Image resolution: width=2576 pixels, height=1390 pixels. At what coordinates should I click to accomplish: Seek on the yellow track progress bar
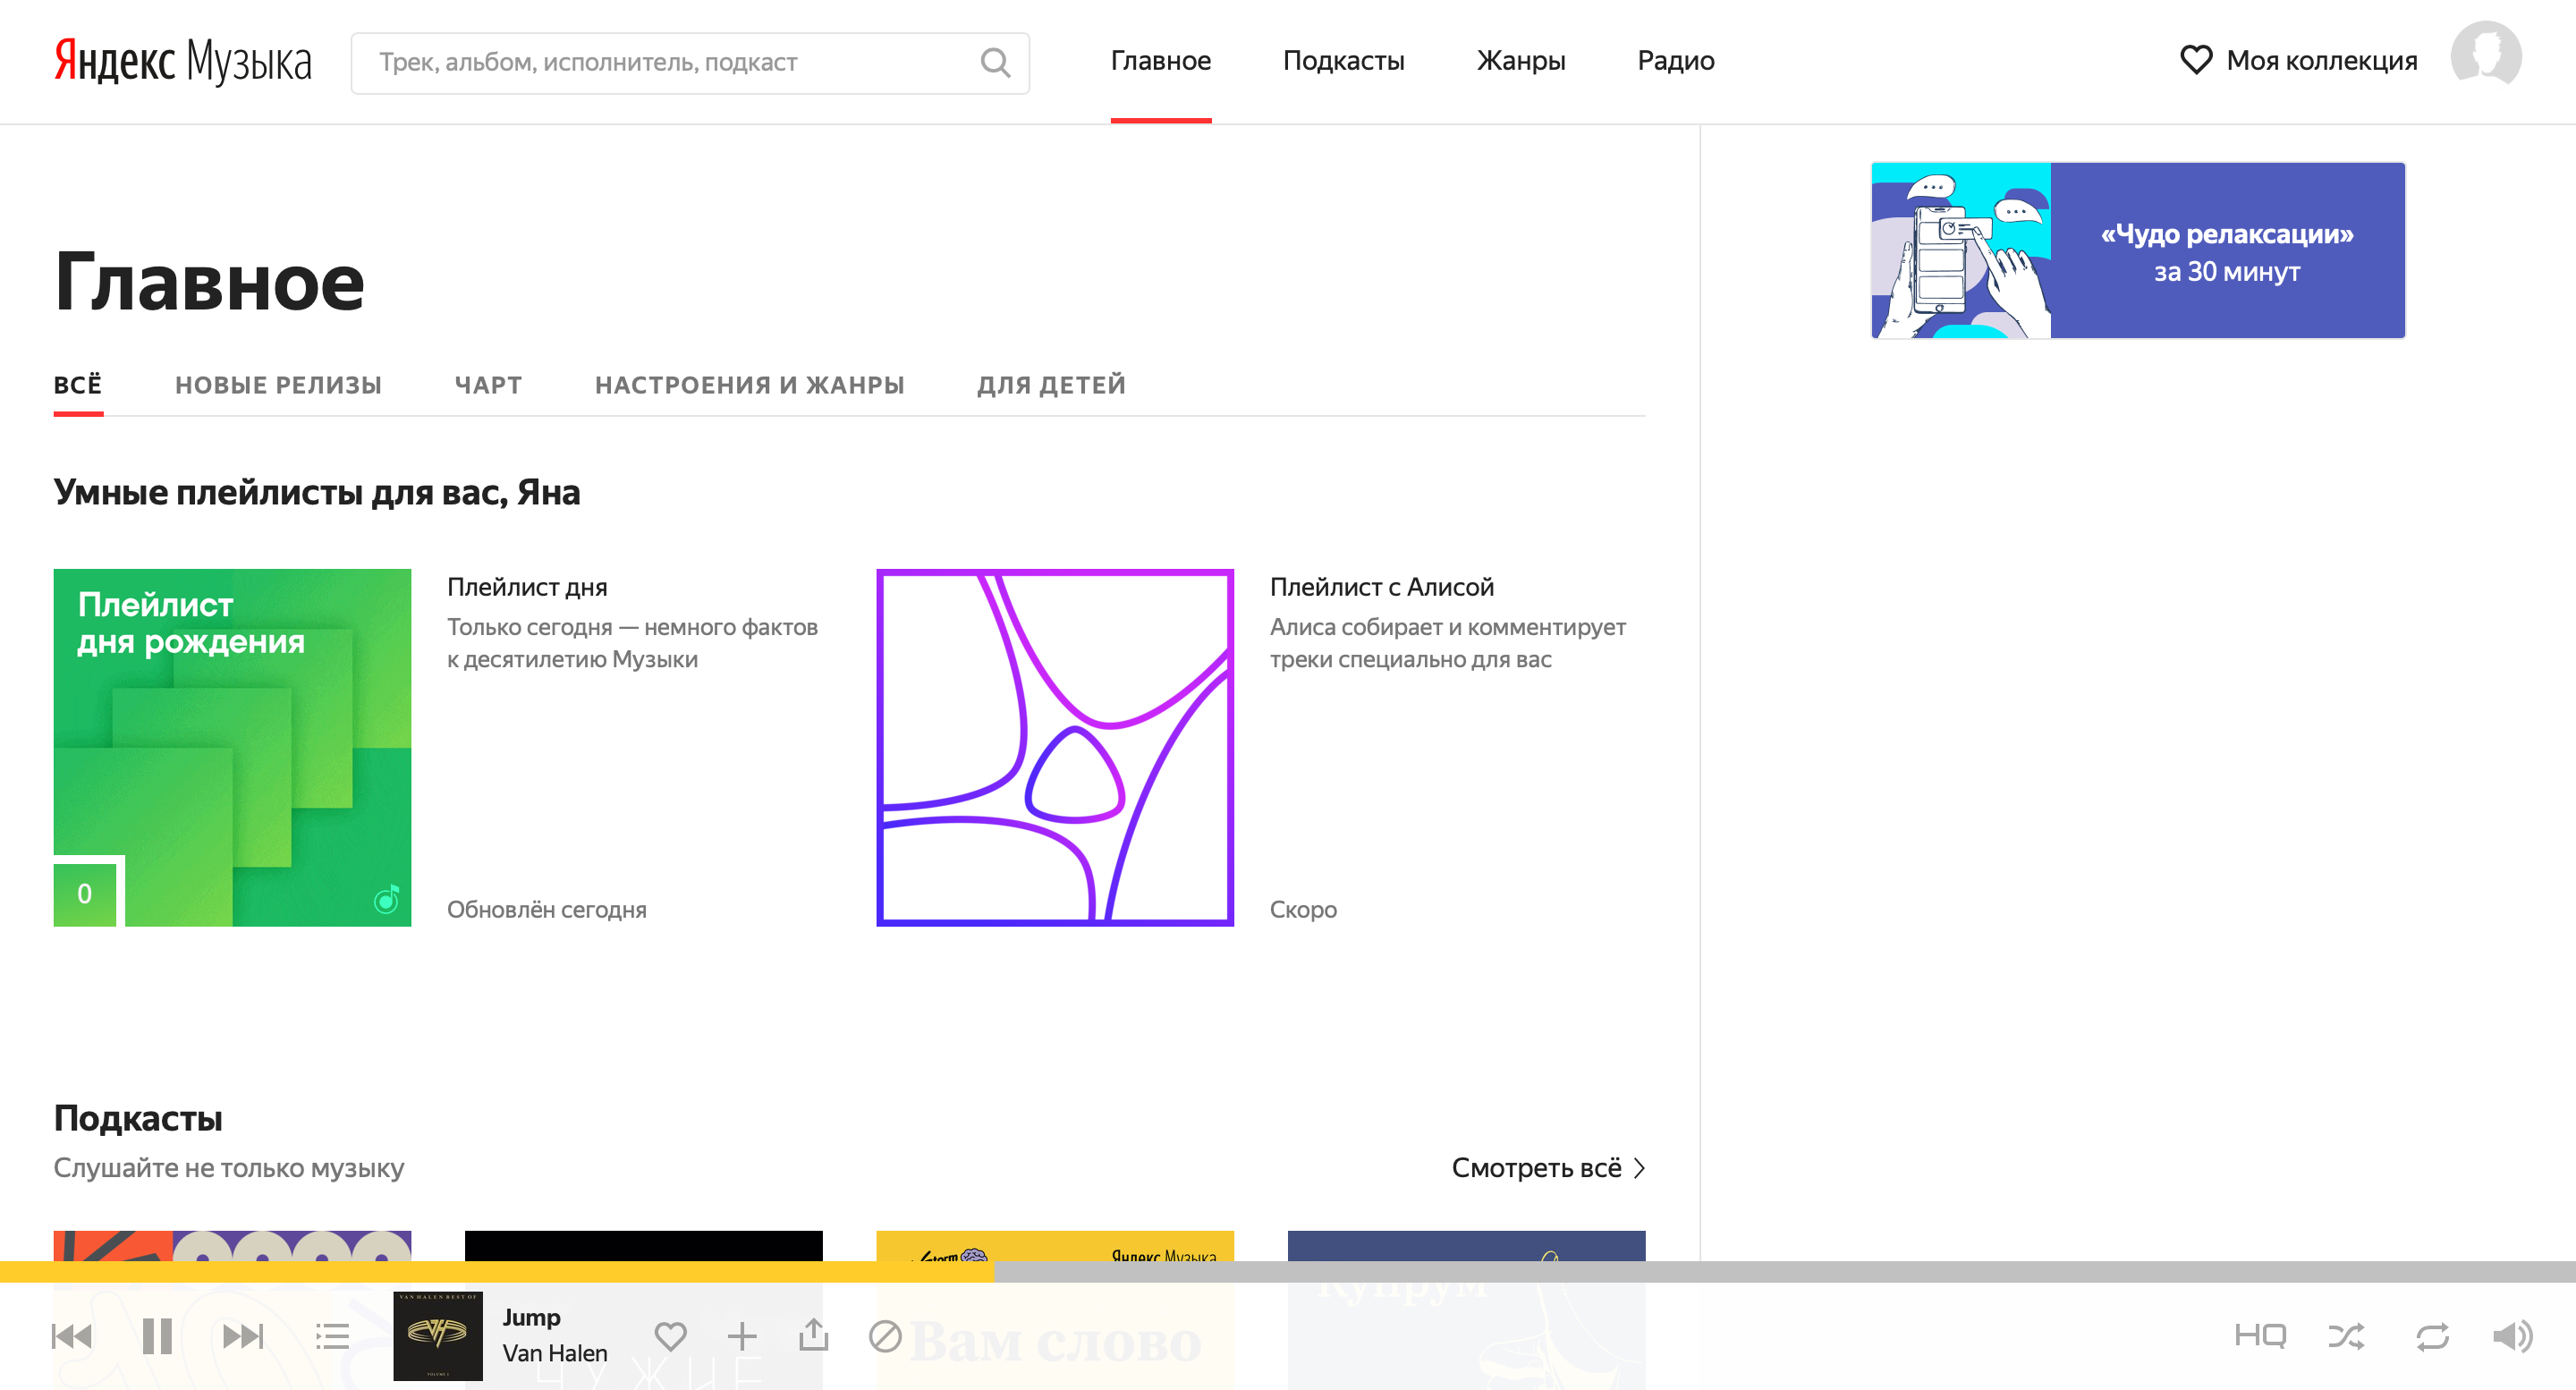497,1271
